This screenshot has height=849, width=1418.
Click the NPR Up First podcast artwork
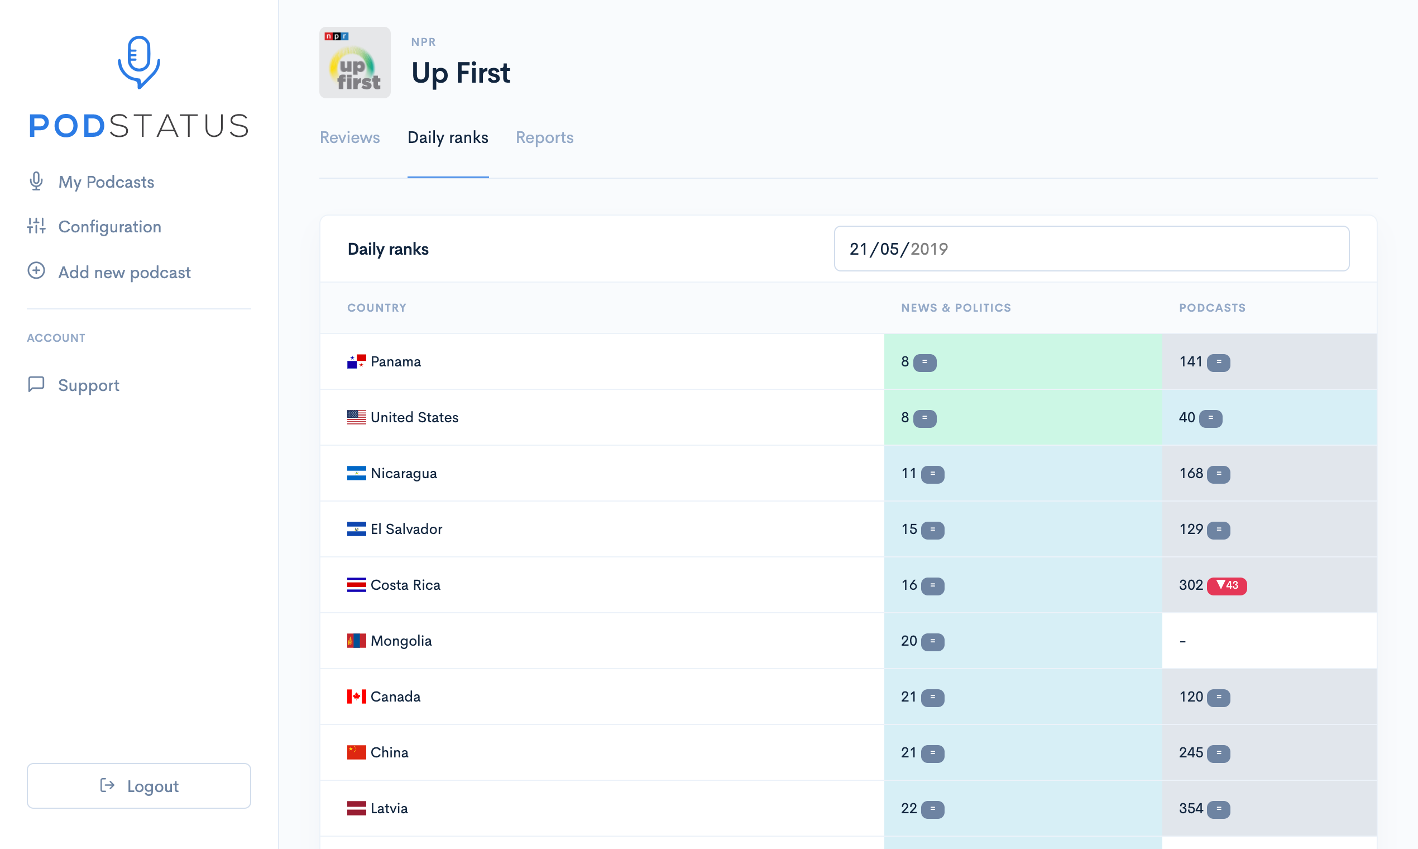click(354, 62)
